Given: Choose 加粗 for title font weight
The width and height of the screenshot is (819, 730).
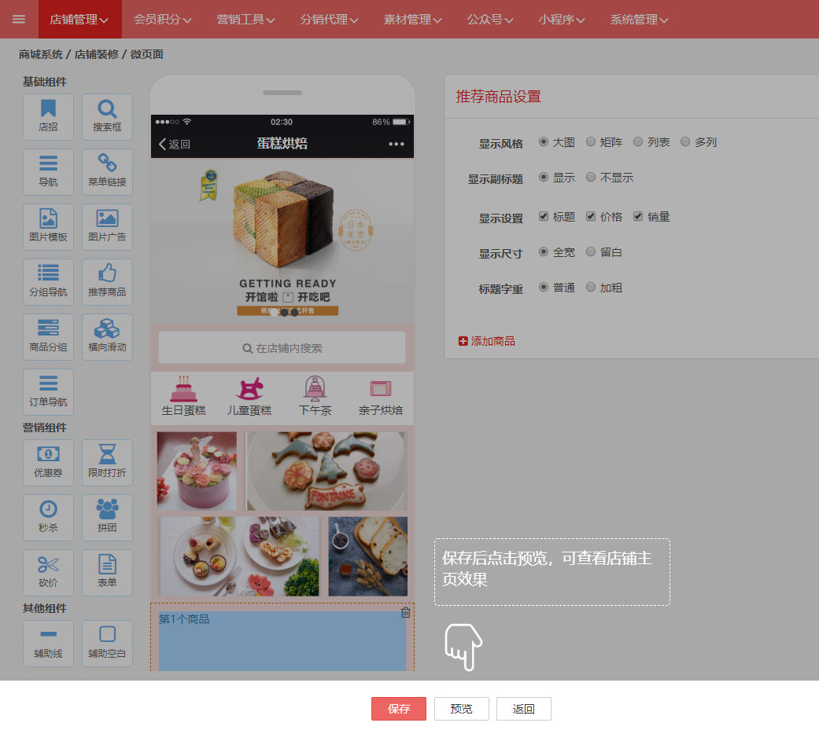Looking at the screenshot, I should pos(591,288).
